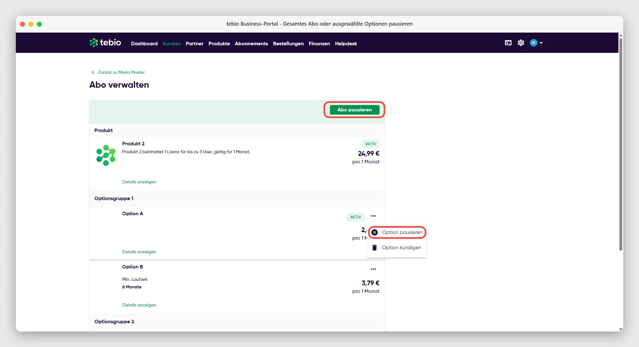The height and width of the screenshot is (347, 639).
Task: Click the Produkt 2 title
Action: [x=133, y=143]
